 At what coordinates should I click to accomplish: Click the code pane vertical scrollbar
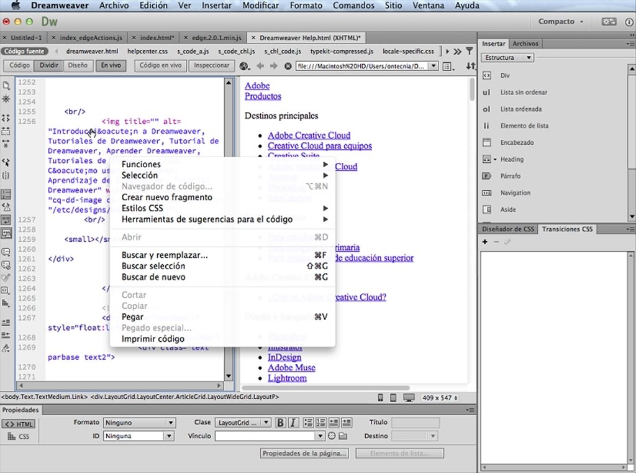pyautogui.click(x=229, y=229)
